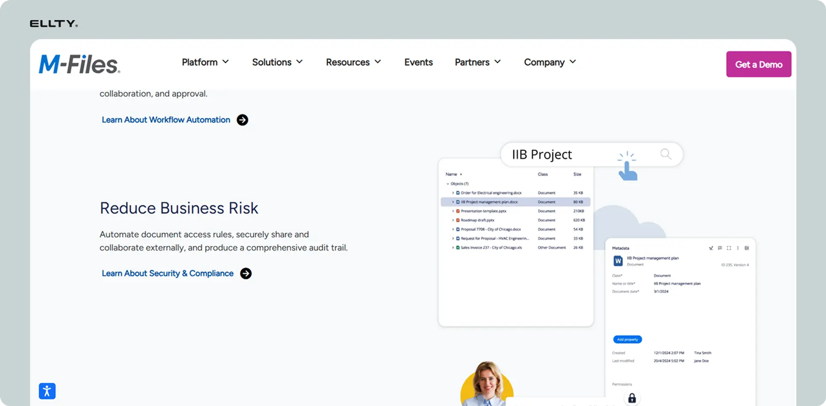The width and height of the screenshot is (826, 406).
Task: Click the Reduce Business Risk heading
Action: (x=179, y=208)
